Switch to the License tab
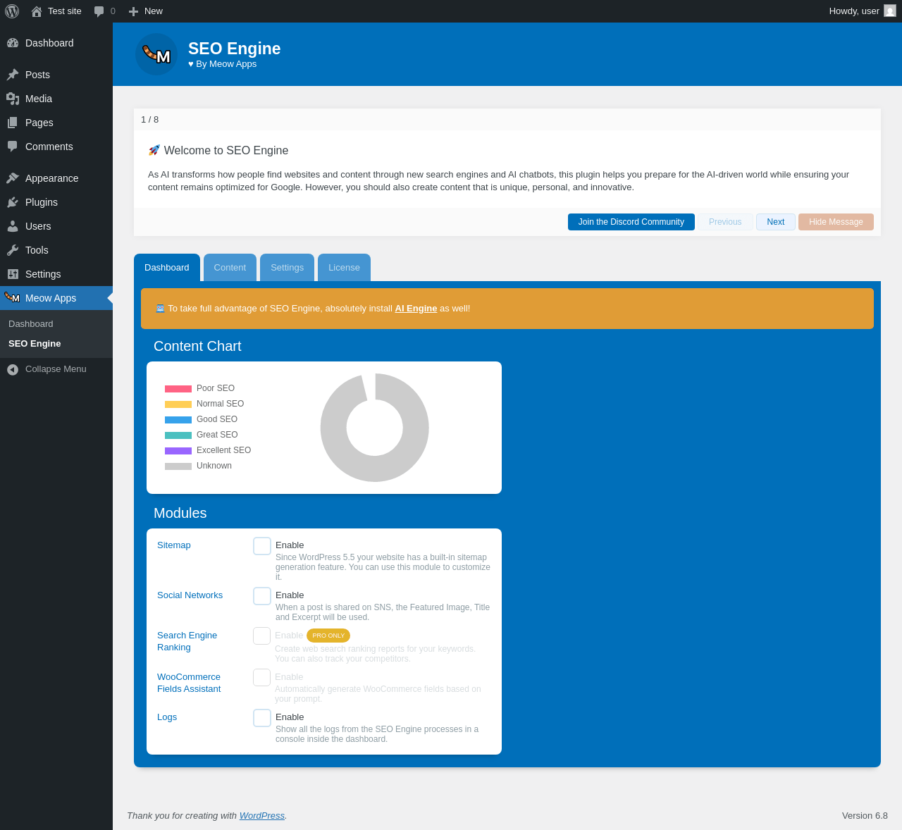 coord(344,268)
